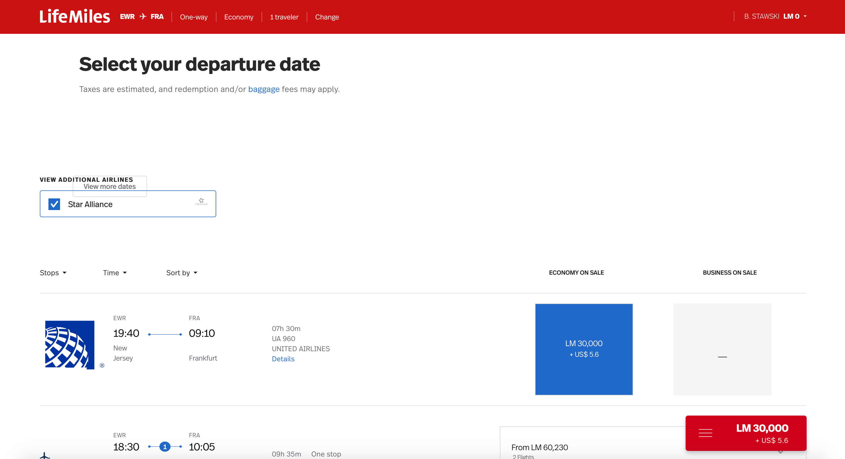845x459 pixels.
Task: Click the BUSINESS ON SALE column header
Action: point(729,273)
